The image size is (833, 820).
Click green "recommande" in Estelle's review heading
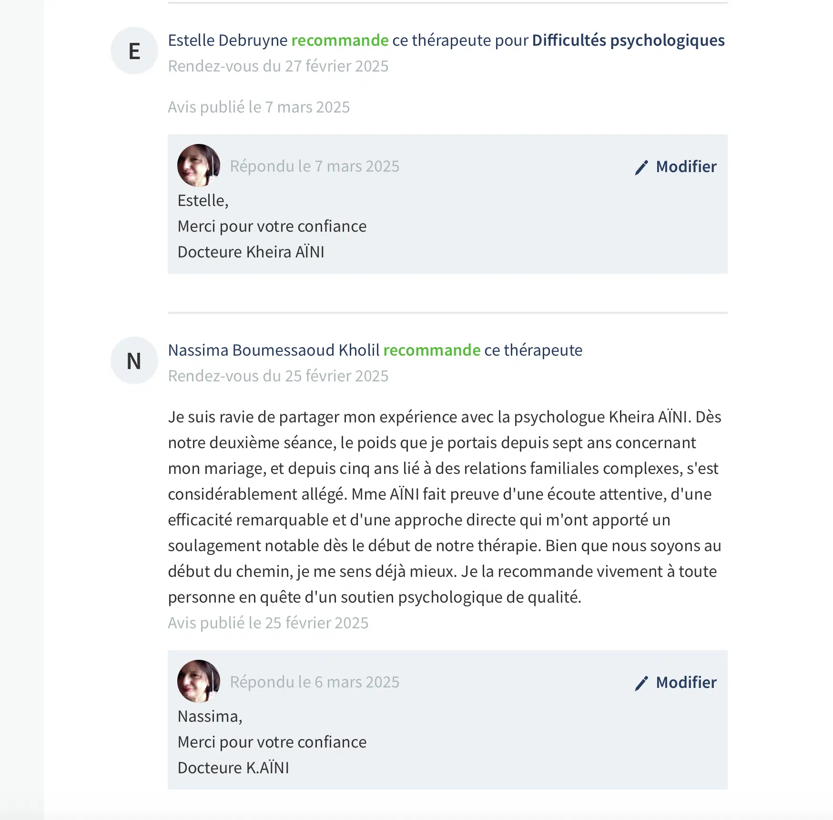[x=340, y=41]
